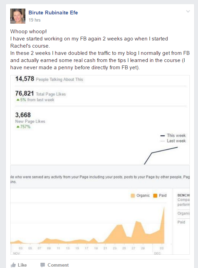This screenshot has width=198, height=268.
Task: Click the Like button text
Action: tap(22, 265)
